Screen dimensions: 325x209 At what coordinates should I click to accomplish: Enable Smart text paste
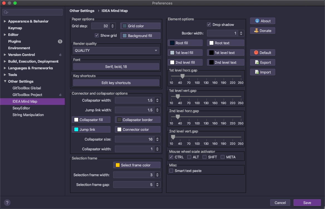(171, 171)
